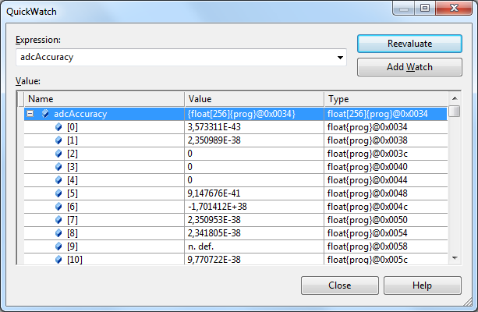The image size is (478, 312).
Task: Click the icon beside element [2]
Action: click(x=58, y=154)
